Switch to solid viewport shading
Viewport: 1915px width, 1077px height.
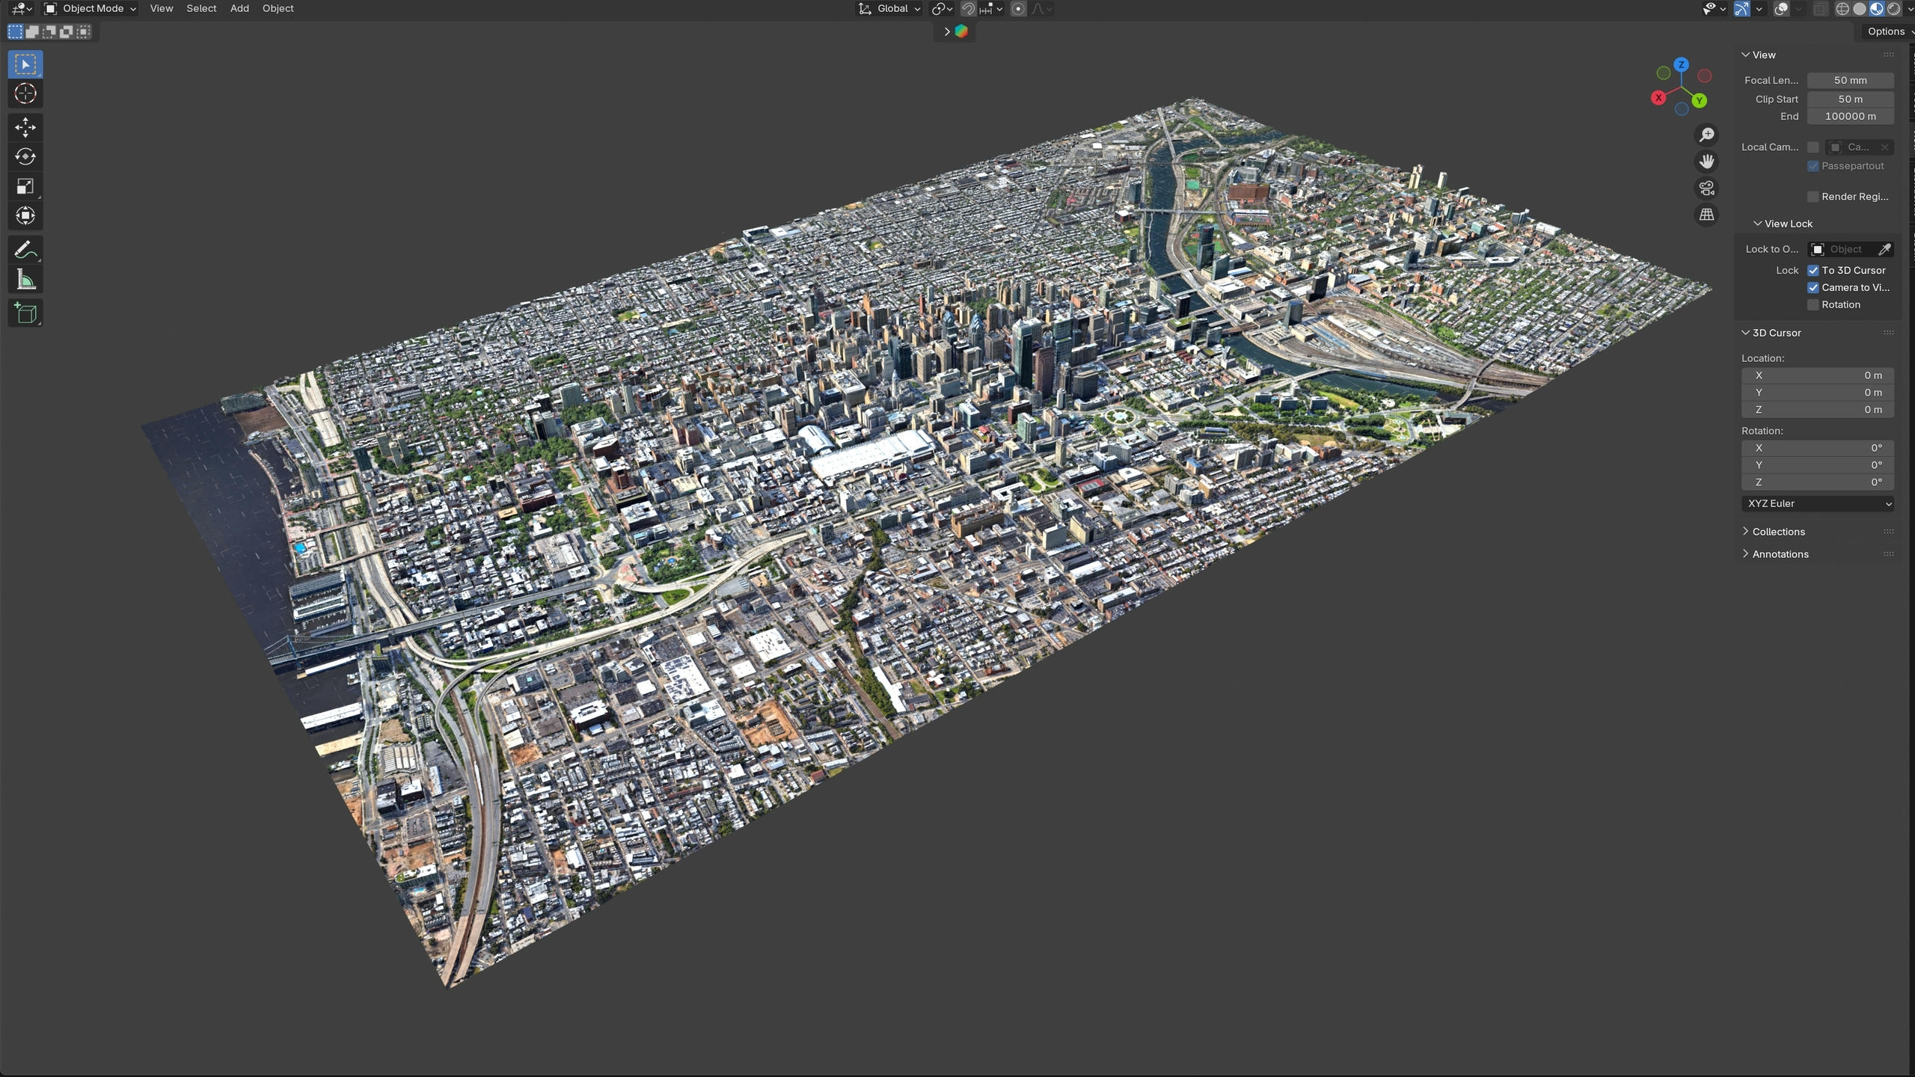pyautogui.click(x=1860, y=9)
